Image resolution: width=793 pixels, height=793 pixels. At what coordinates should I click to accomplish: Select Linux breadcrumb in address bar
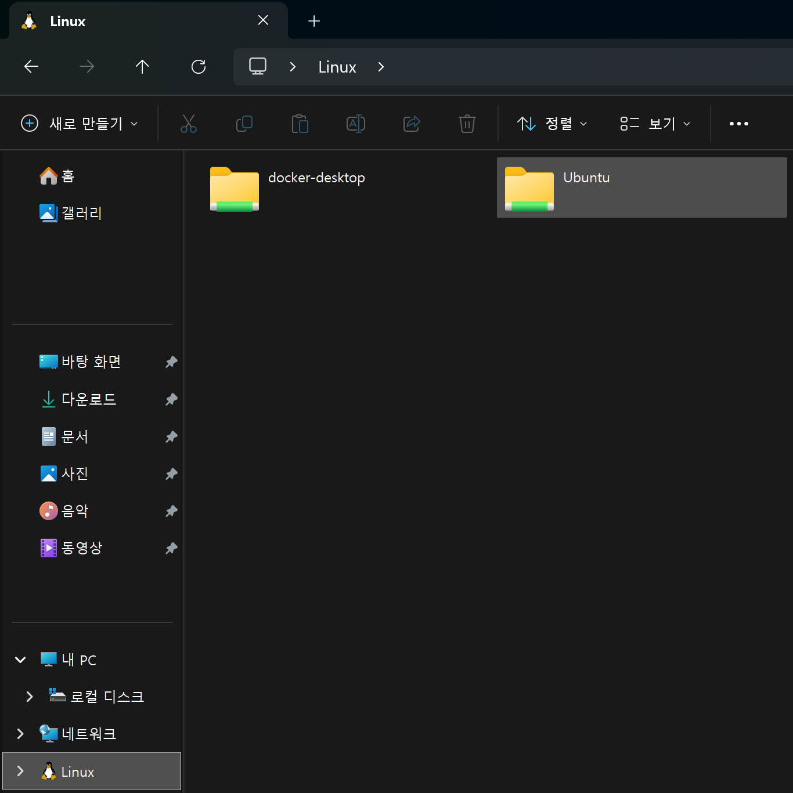click(337, 67)
